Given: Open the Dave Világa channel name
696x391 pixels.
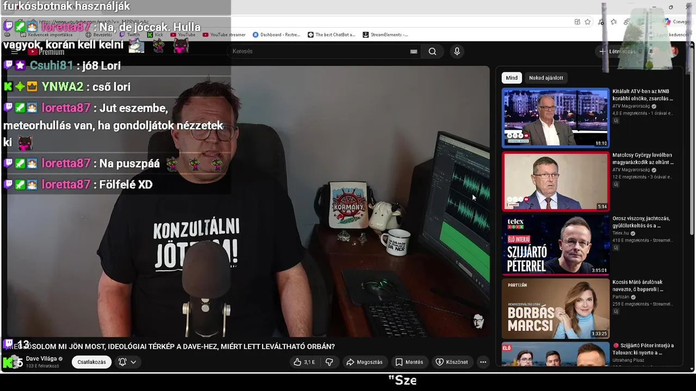Looking at the screenshot, I should 41,359.
